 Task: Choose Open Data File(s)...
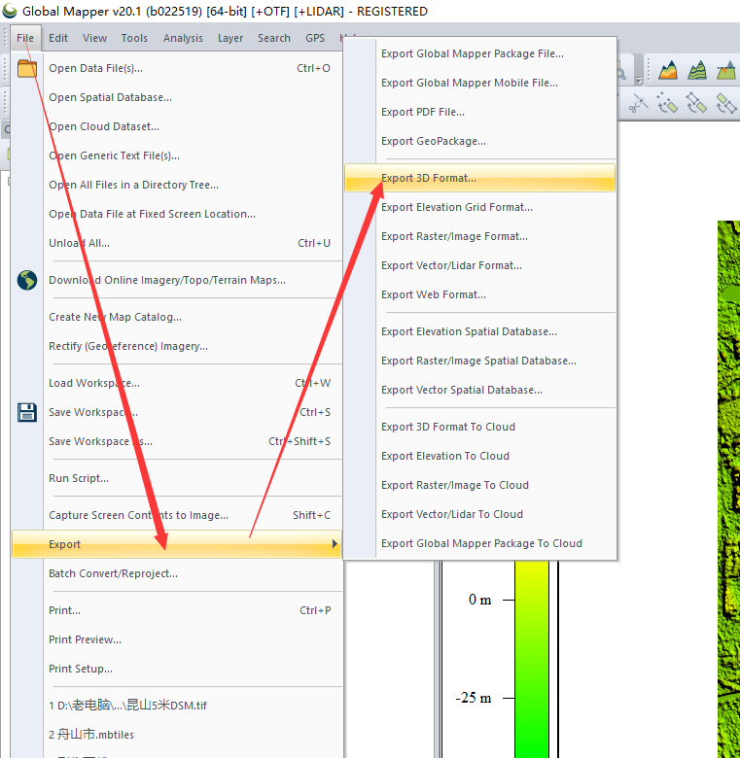point(177,68)
